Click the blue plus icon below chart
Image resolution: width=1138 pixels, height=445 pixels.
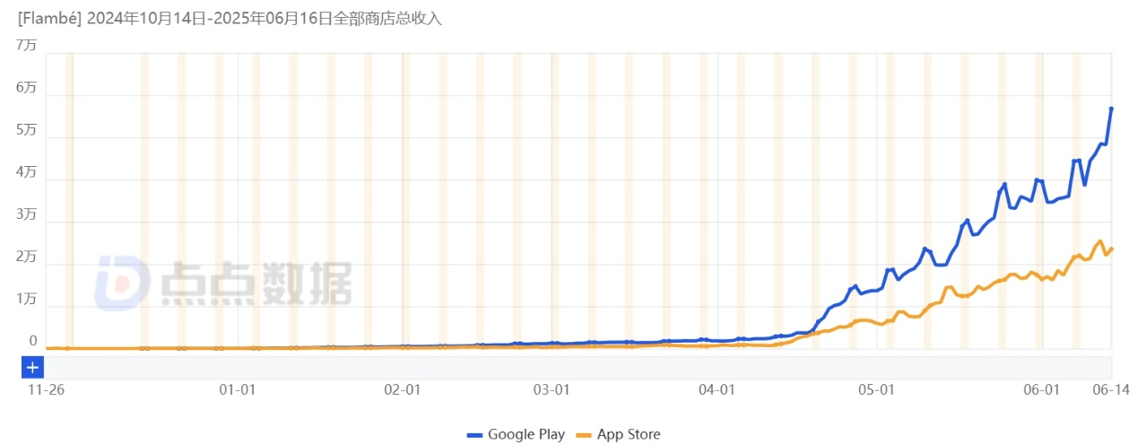click(32, 368)
